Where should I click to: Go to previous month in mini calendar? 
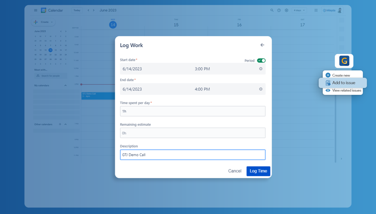click(61, 31)
